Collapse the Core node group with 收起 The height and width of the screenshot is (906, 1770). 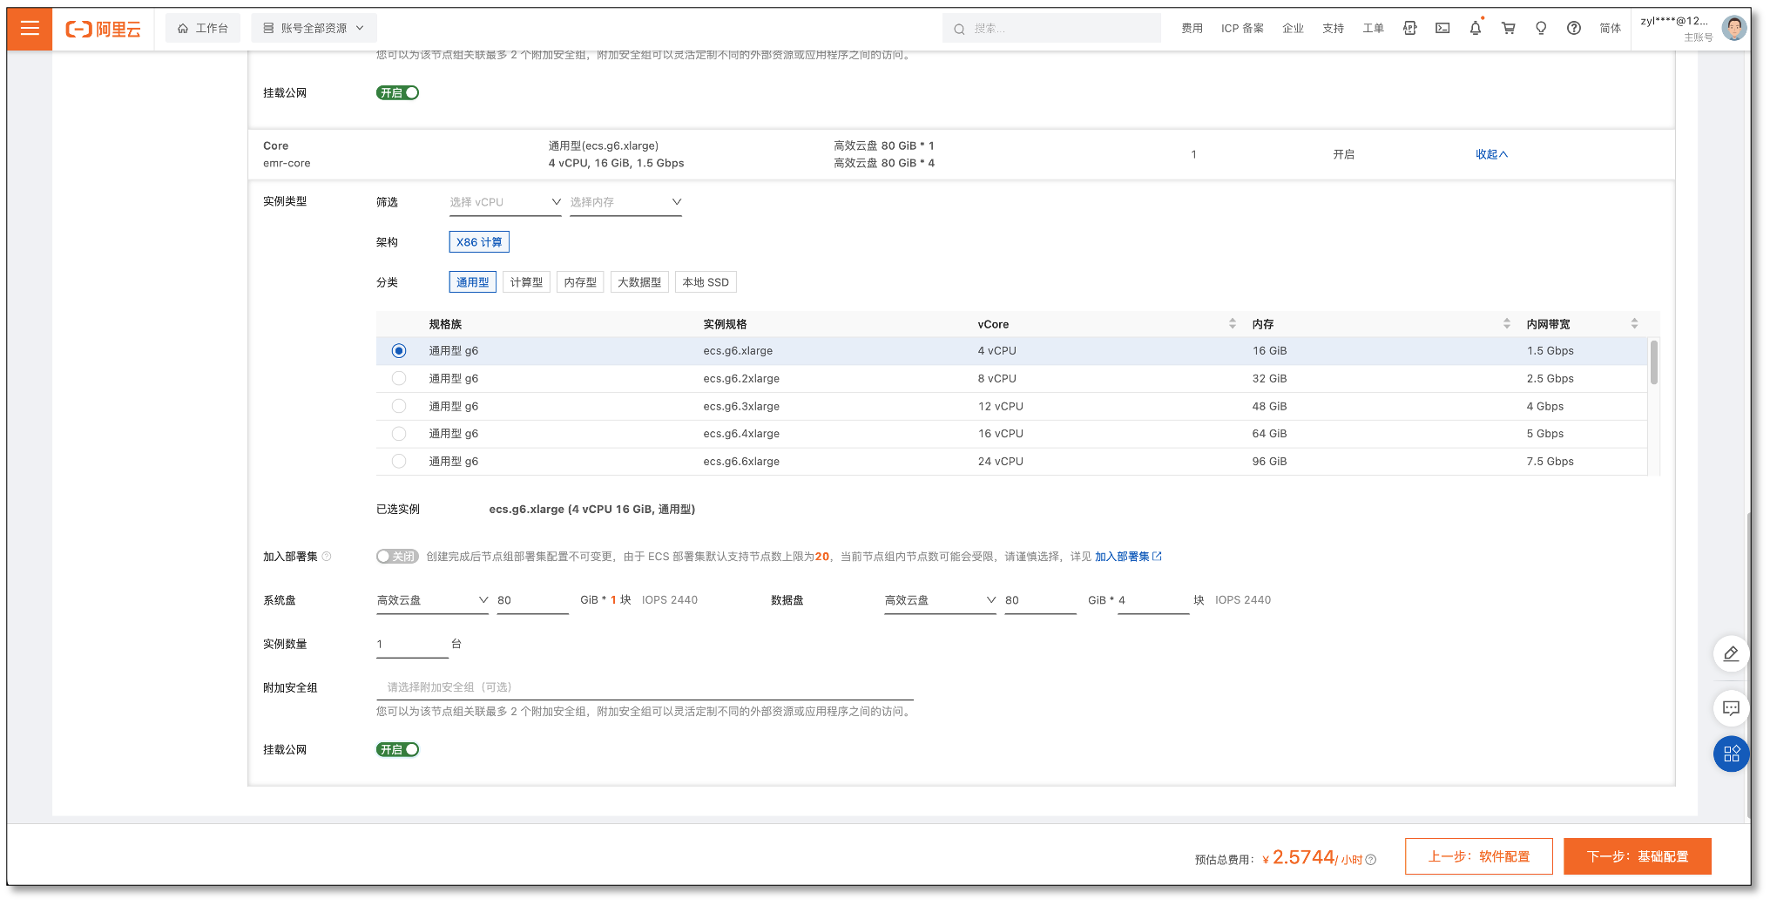(1491, 154)
